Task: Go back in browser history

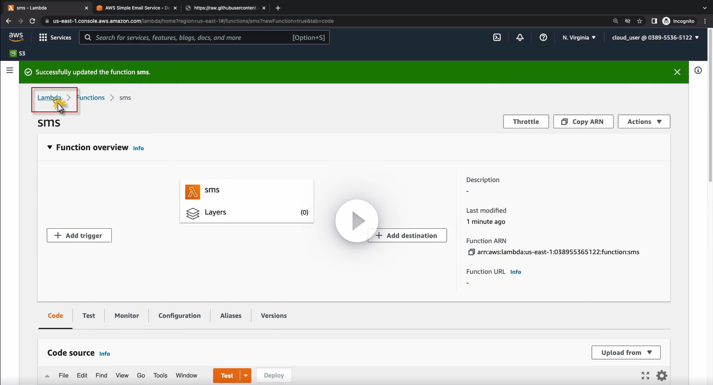Action: coord(9,21)
